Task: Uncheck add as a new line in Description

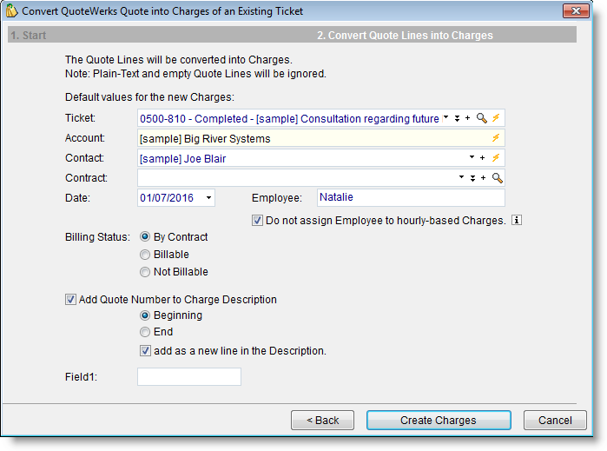Action: tap(145, 351)
